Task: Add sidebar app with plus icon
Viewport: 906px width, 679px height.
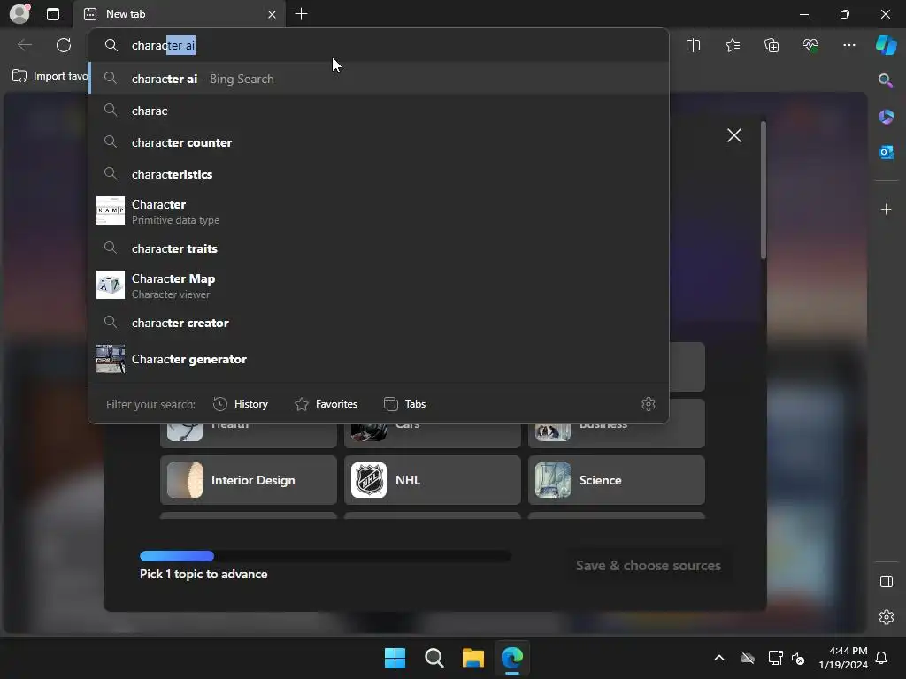Action: point(886,209)
